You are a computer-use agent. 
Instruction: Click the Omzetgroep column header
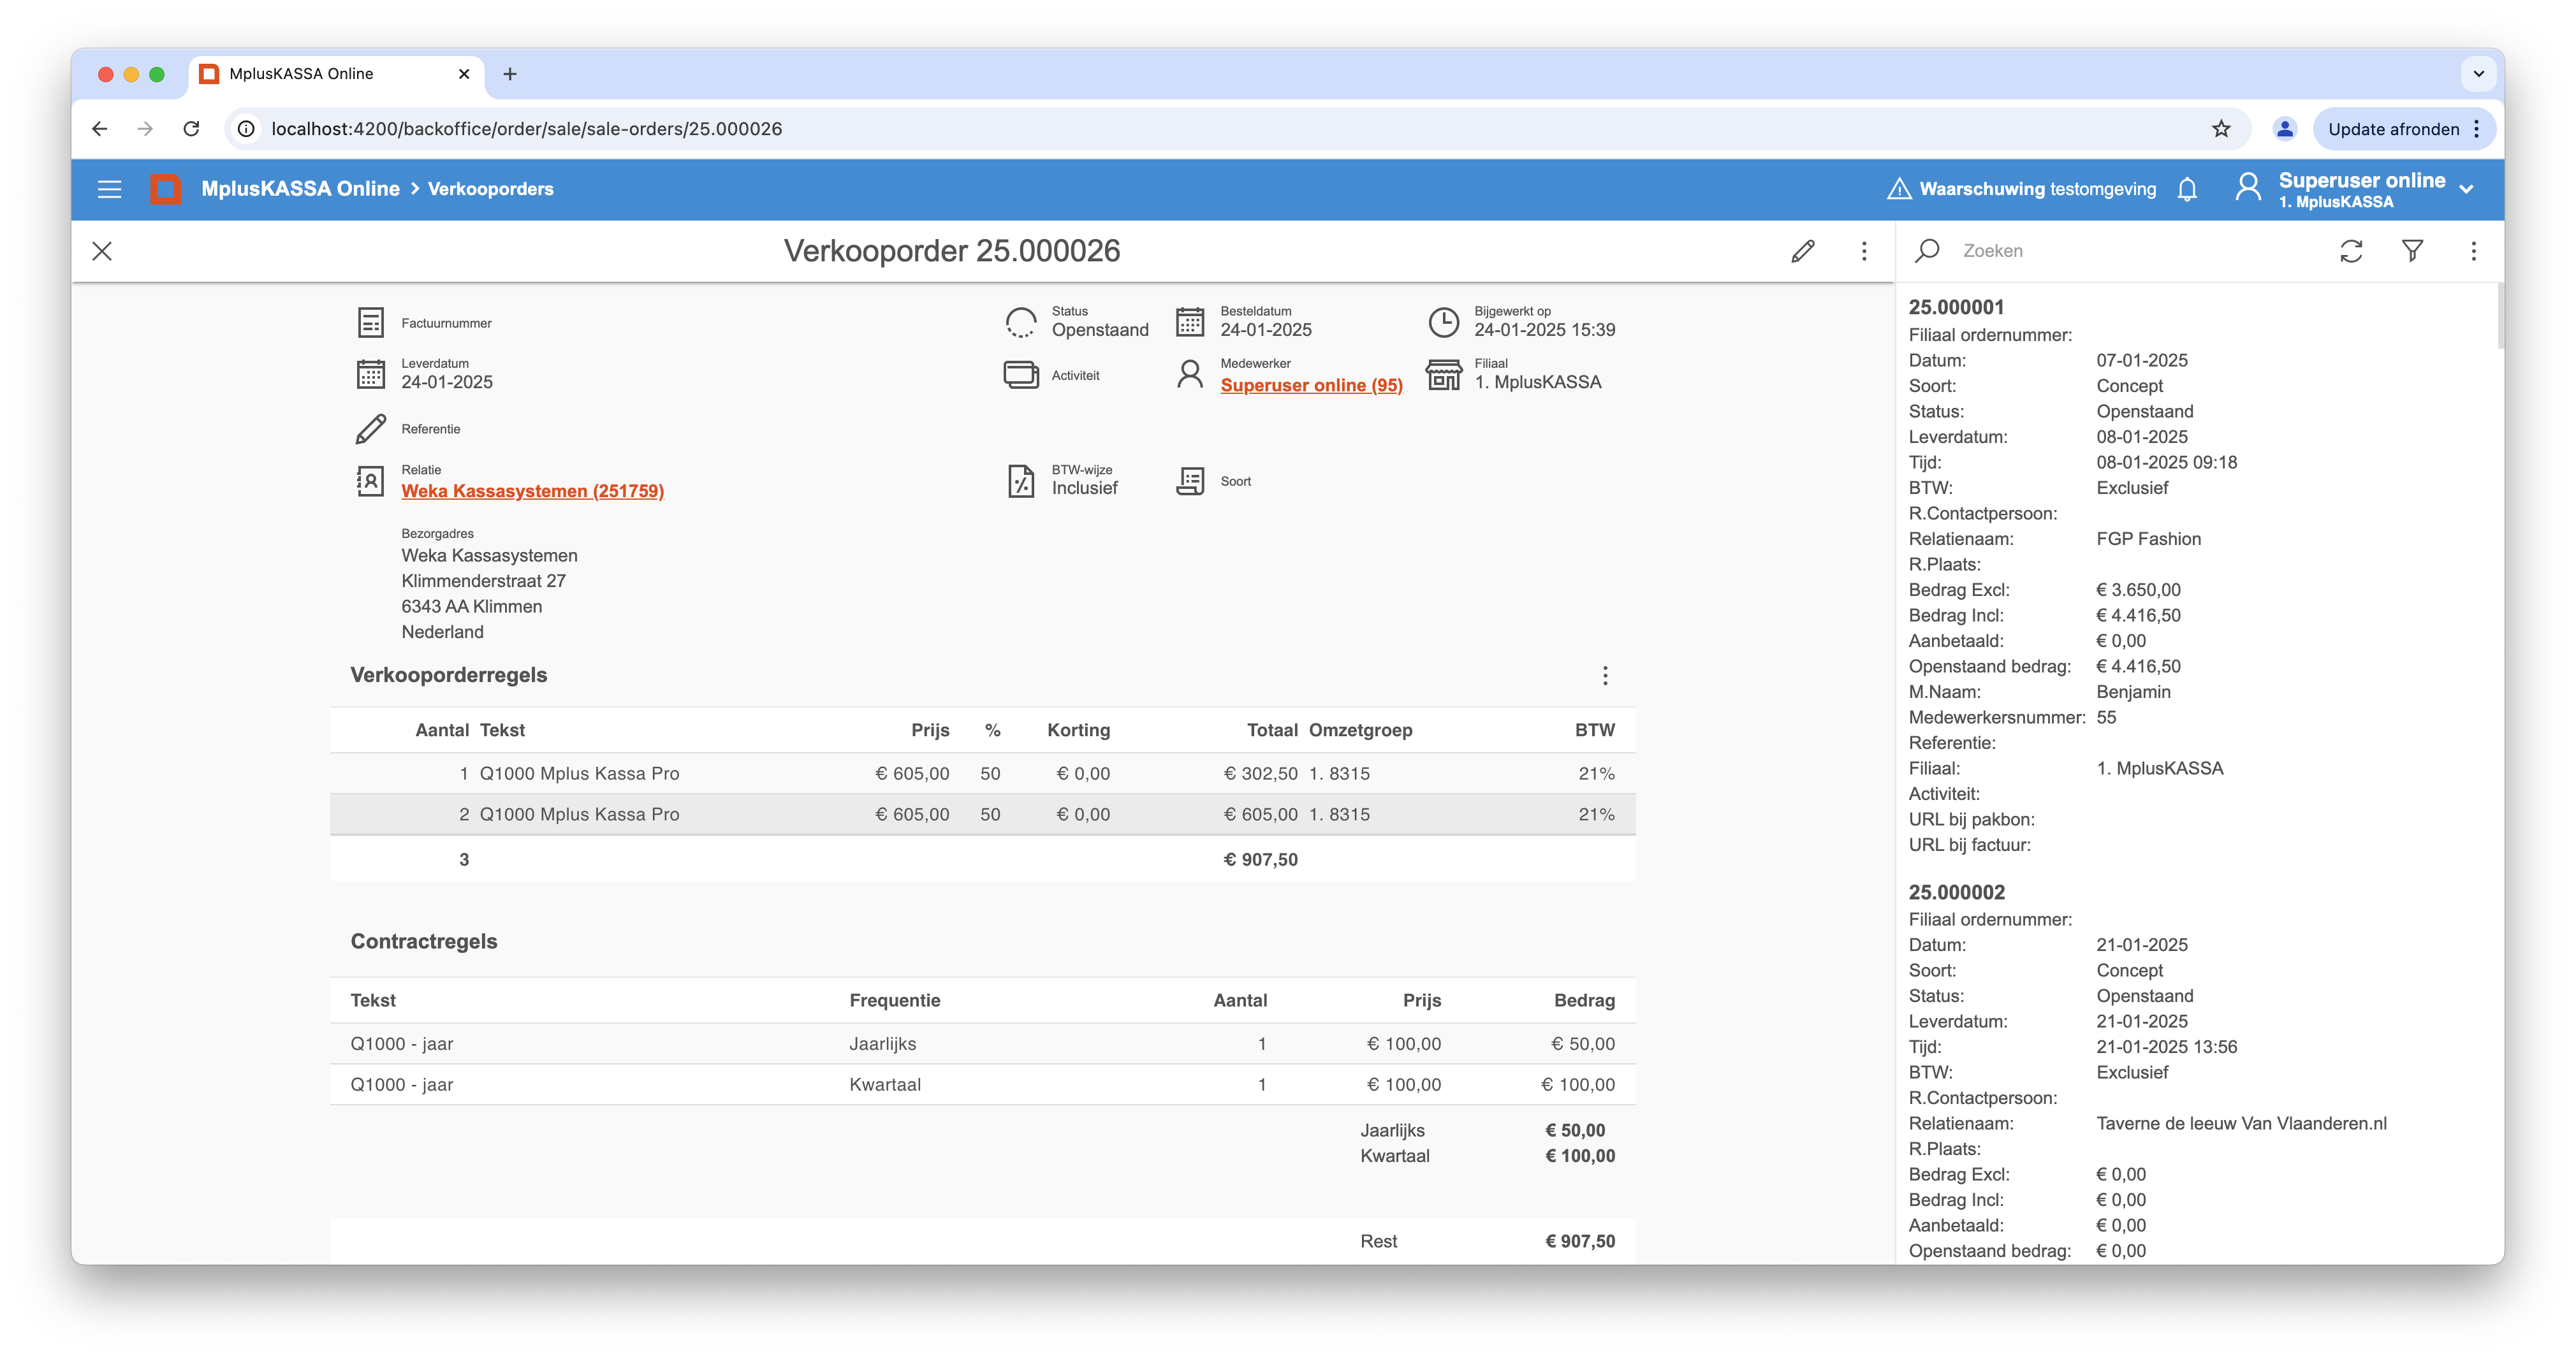(1360, 730)
